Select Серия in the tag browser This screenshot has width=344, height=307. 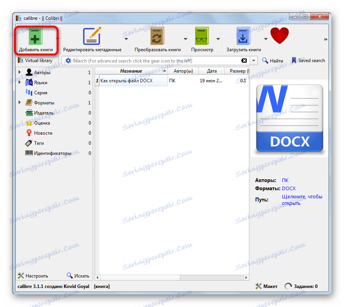pyautogui.click(x=41, y=93)
